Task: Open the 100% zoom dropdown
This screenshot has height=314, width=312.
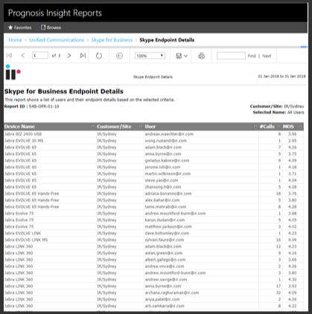Action: (150, 56)
